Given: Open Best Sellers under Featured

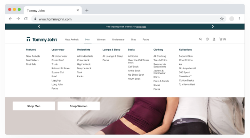Looking at the screenshot, I should [32, 60].
